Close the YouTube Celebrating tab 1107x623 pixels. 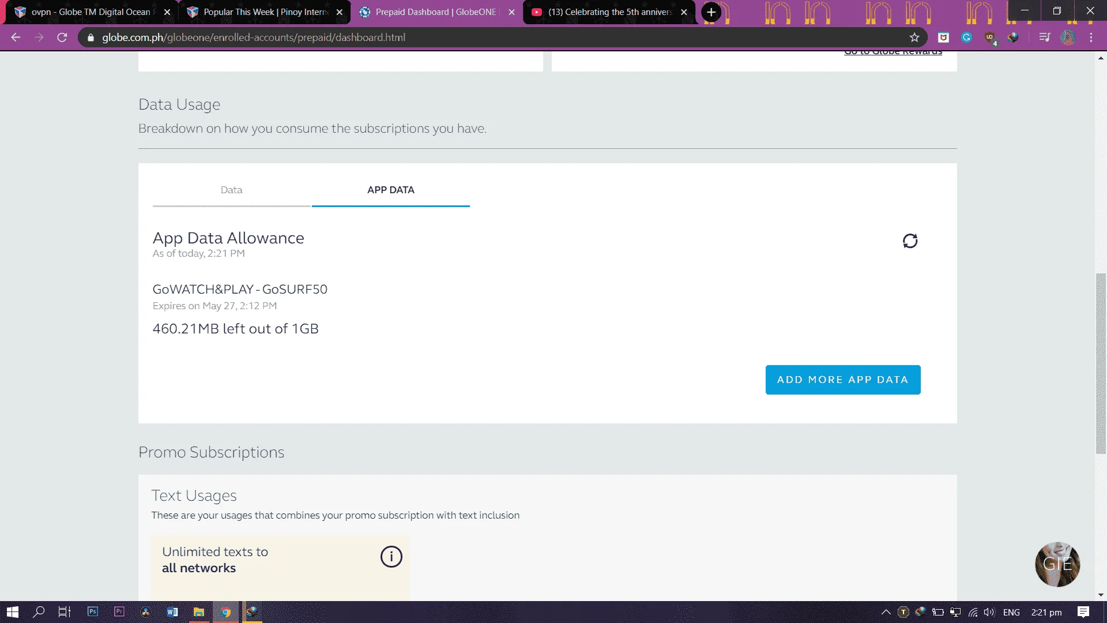(684, 12)
